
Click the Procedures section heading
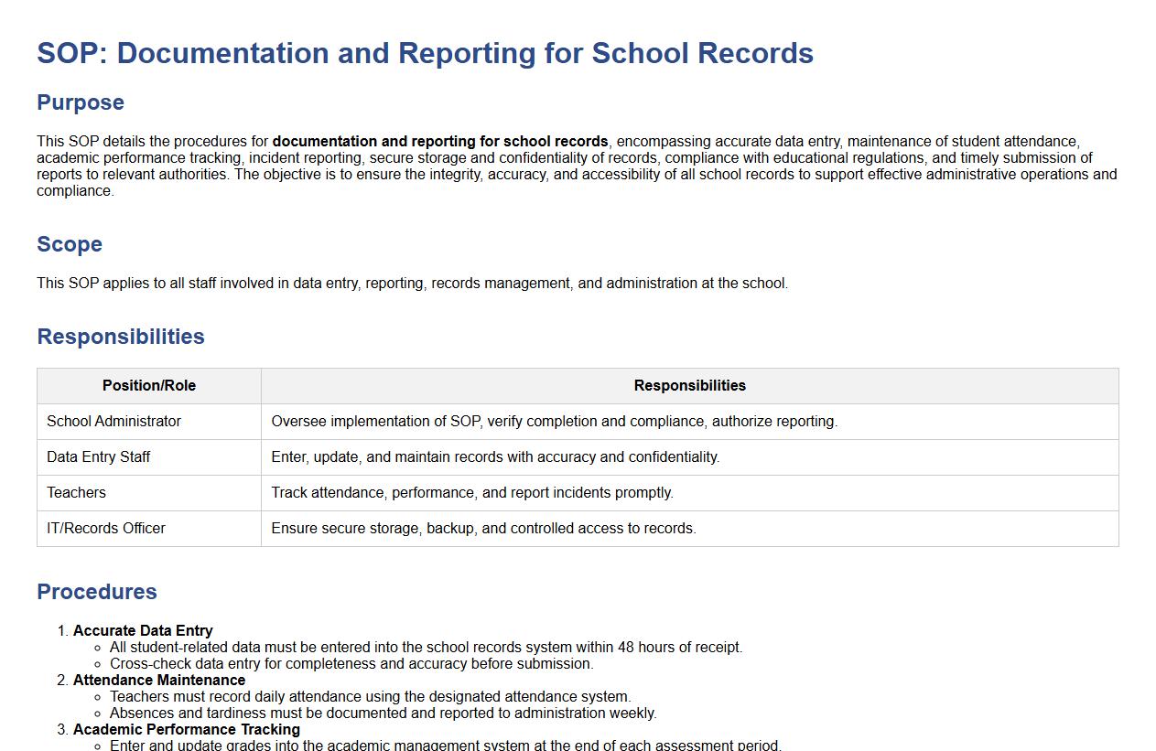pyautogui.click(x=97, y=592)
